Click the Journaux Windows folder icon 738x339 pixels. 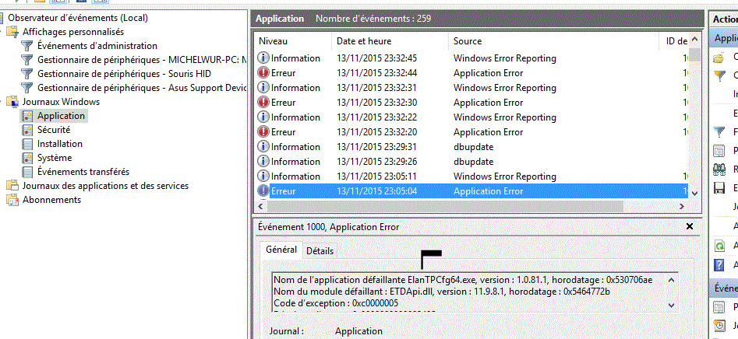tap(12, 102)
